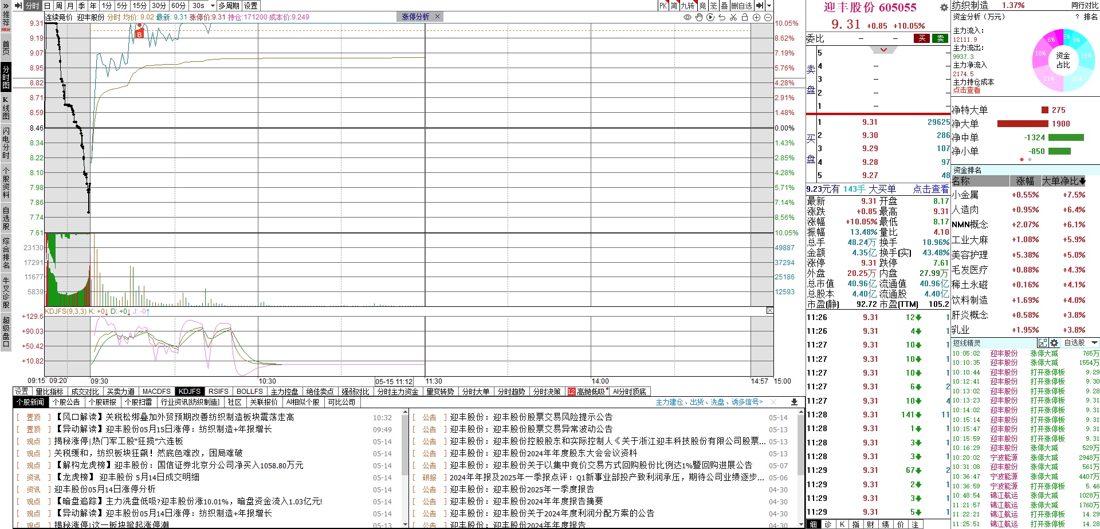Select the 60分 period tab

click(179, 6)
